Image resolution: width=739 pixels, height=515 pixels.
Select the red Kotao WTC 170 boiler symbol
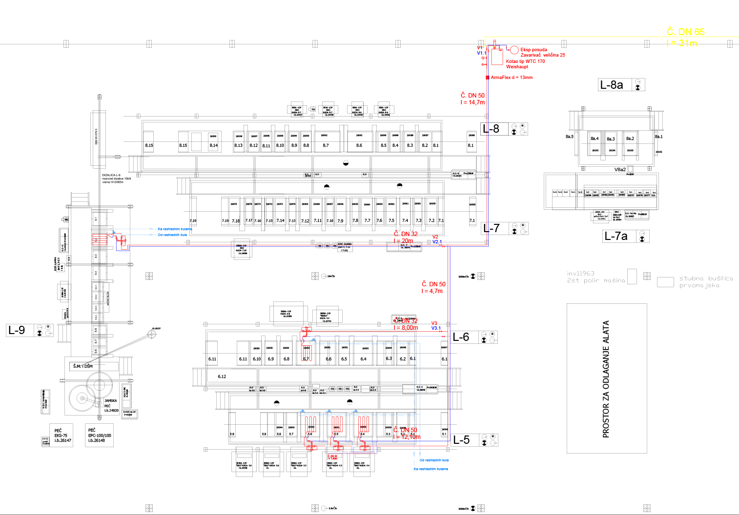pyautogui.click(x=497, y=57)
